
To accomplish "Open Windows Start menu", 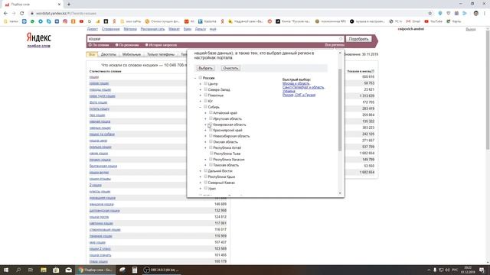I will click(5, 270).
